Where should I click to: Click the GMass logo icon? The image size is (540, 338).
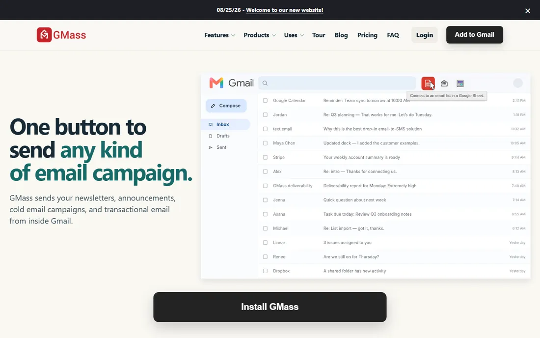(44, 35)
